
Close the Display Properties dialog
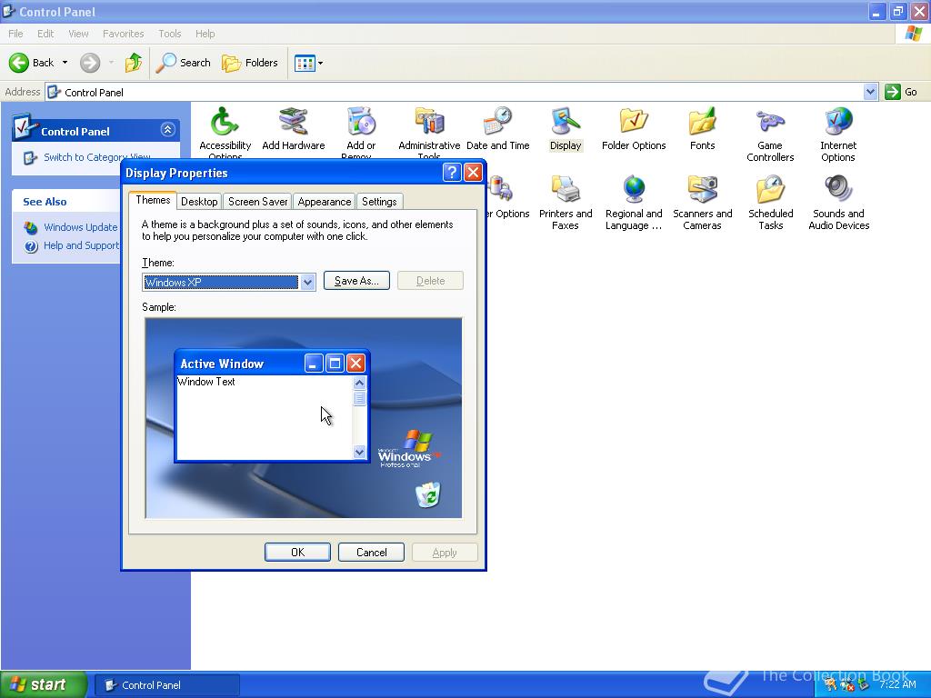pos(473,172)
